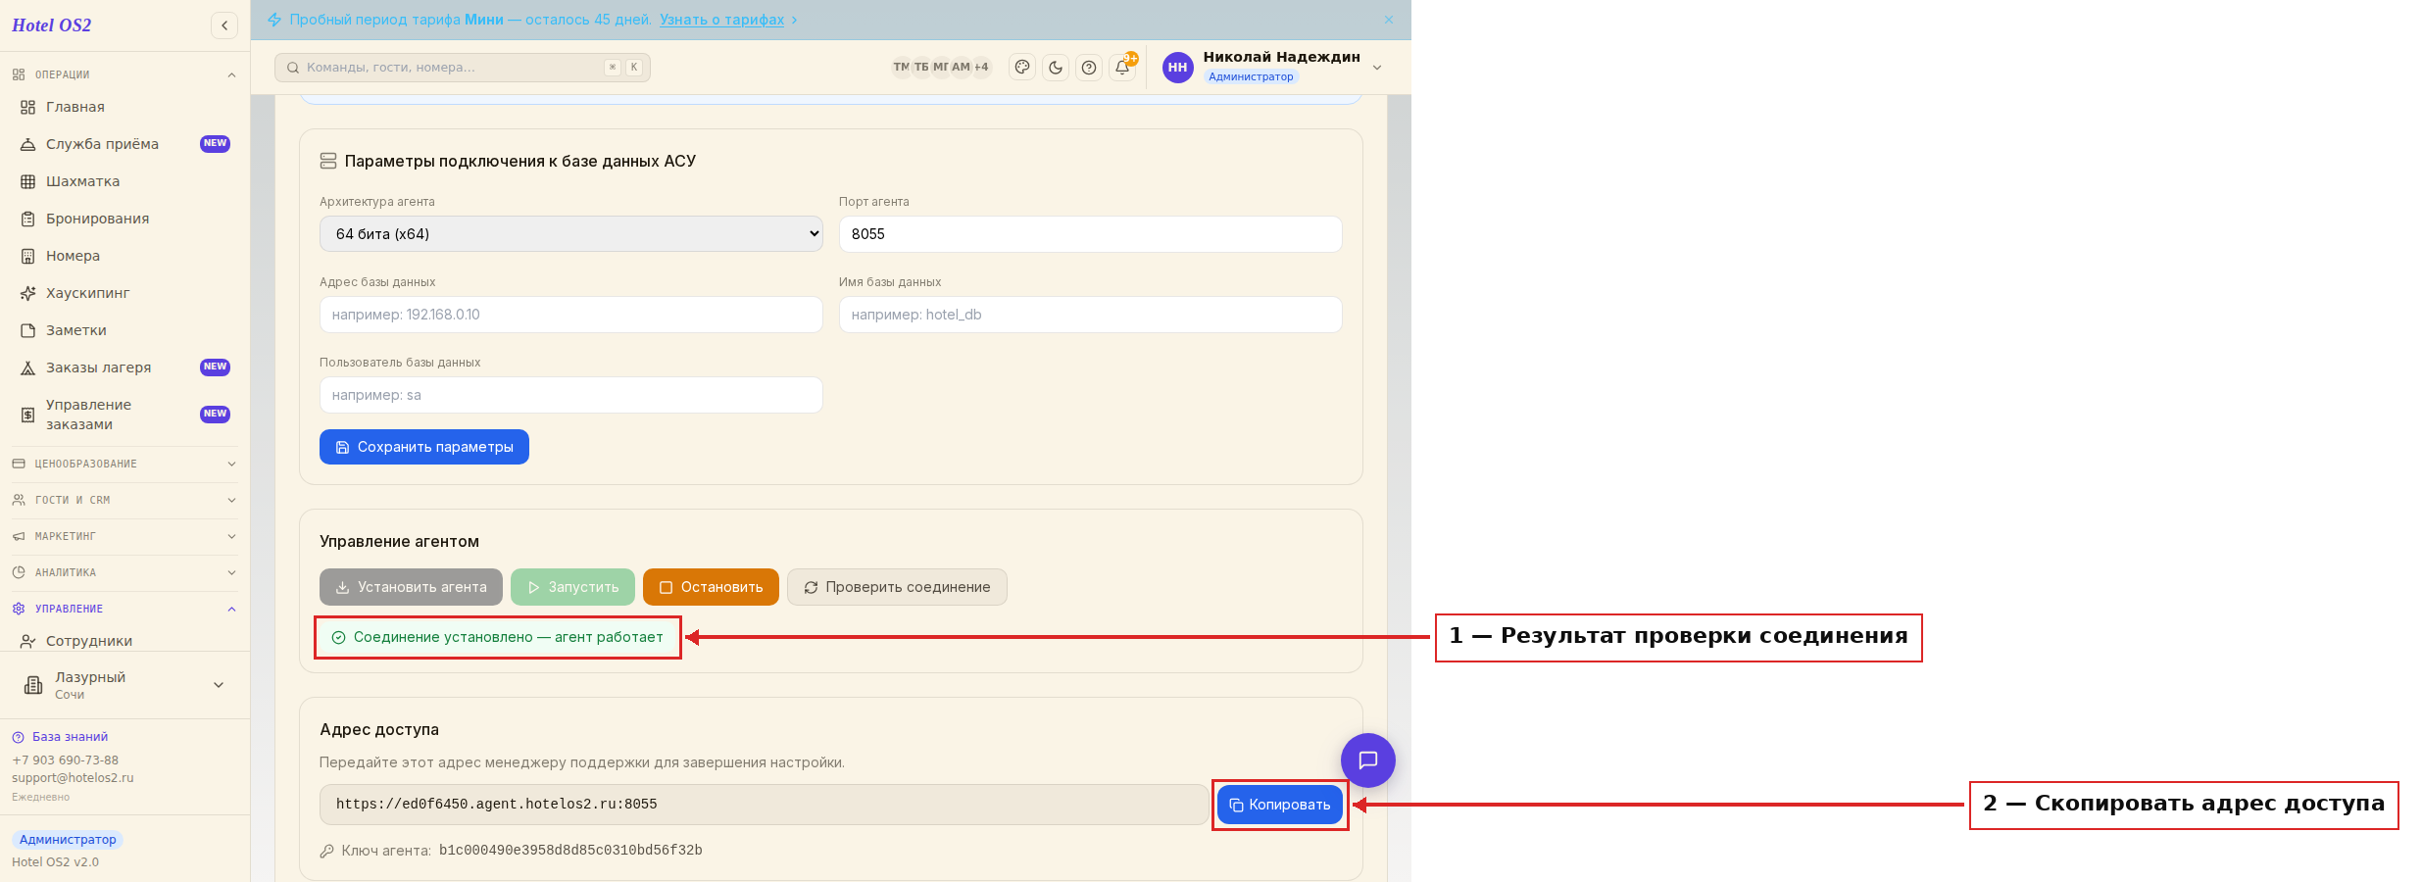Viewport: 2422px width, 882px height.
Task: Click the Адрес базы данных input field
Action: (x=571, y=315)
